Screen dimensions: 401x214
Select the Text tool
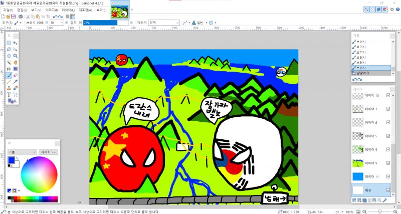tap(9, 95)
